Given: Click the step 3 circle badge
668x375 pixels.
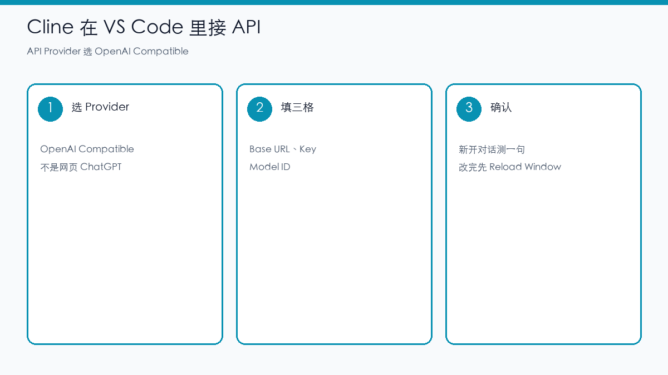Looking at the screenshot, I should point(469,108).
